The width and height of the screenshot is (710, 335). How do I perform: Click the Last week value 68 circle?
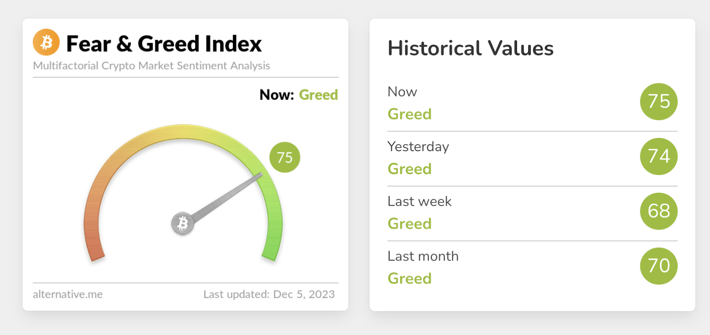coord(659,211)
